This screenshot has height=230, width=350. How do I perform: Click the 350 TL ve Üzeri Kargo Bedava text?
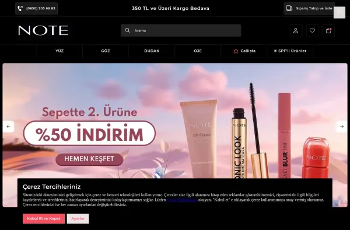(170, 9)
